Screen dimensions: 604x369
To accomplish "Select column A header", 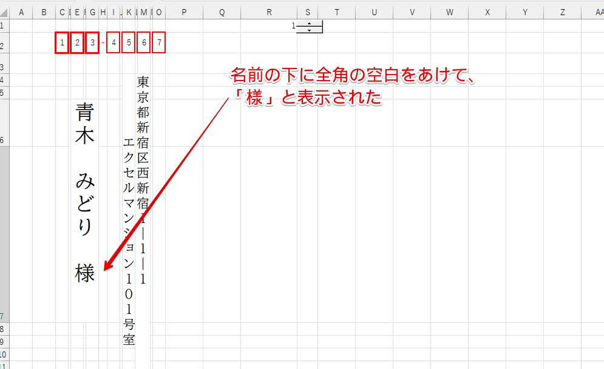I will [21, 12].
